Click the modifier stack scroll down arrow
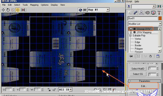The height and width of the screenshot is (96, 163). (x=159, y=51)
